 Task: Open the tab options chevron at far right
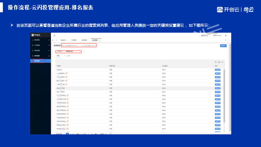click(x=229, y=40)
